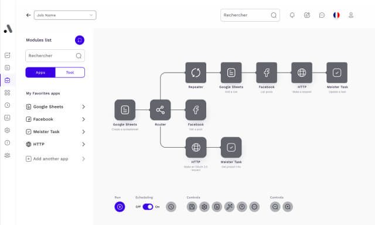Select the HTTP OAuth 2.0 request node
The image size is (375, 225).
pos(196,148)
